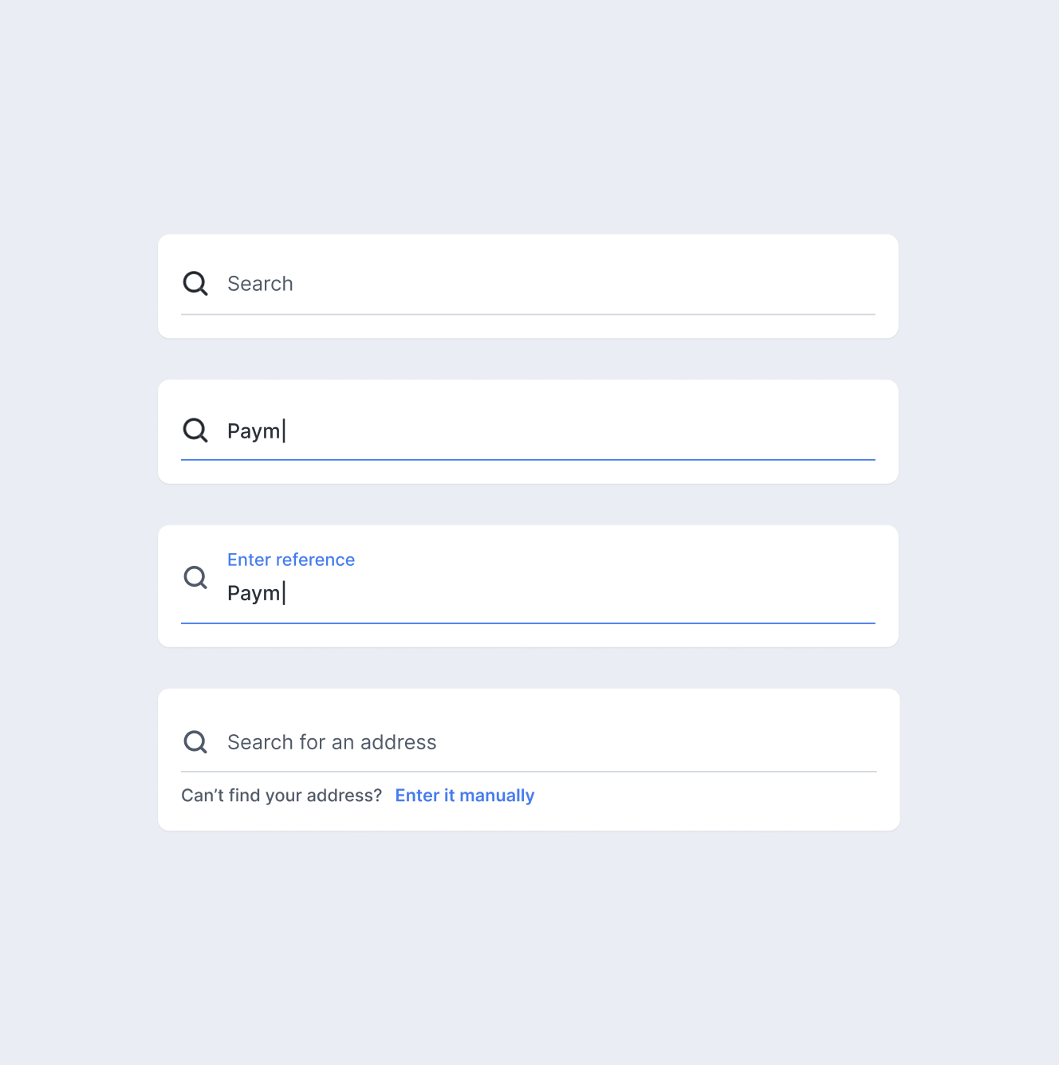1059x1065 pixels.
Task: Click the "Paym" text below the Enter reference label
Action: coord(254,593)
